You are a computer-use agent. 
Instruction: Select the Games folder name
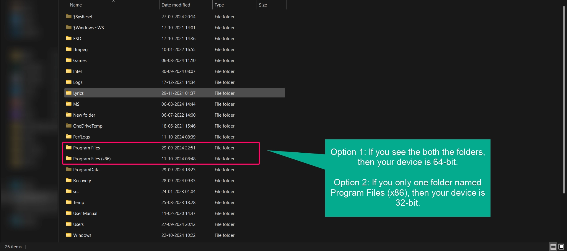pyautogui.click(x=80, y=60)
